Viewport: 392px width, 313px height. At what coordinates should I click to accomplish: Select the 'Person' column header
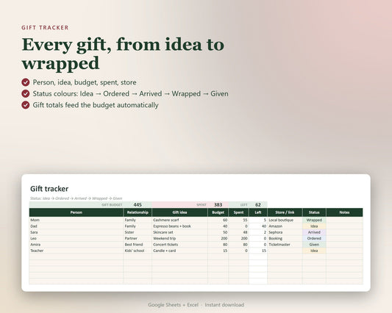(x=76, y=212)
